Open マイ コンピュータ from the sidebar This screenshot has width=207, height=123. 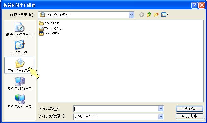pyautogui.click(x=20, y=83)
